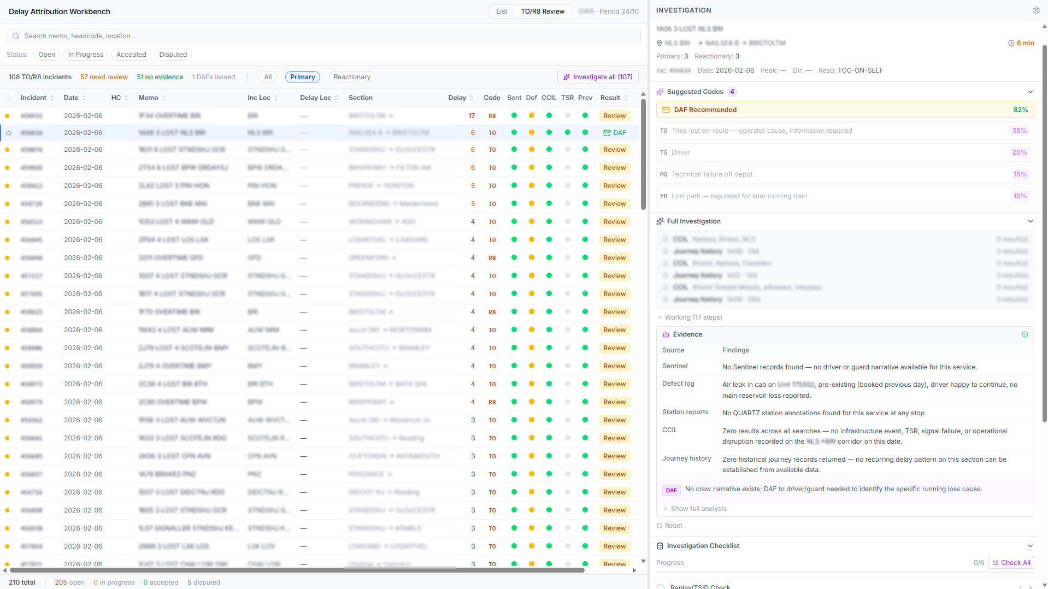
Task: Collapse the Investigation Checklist section chevron
Action: tap(1031, 546)
